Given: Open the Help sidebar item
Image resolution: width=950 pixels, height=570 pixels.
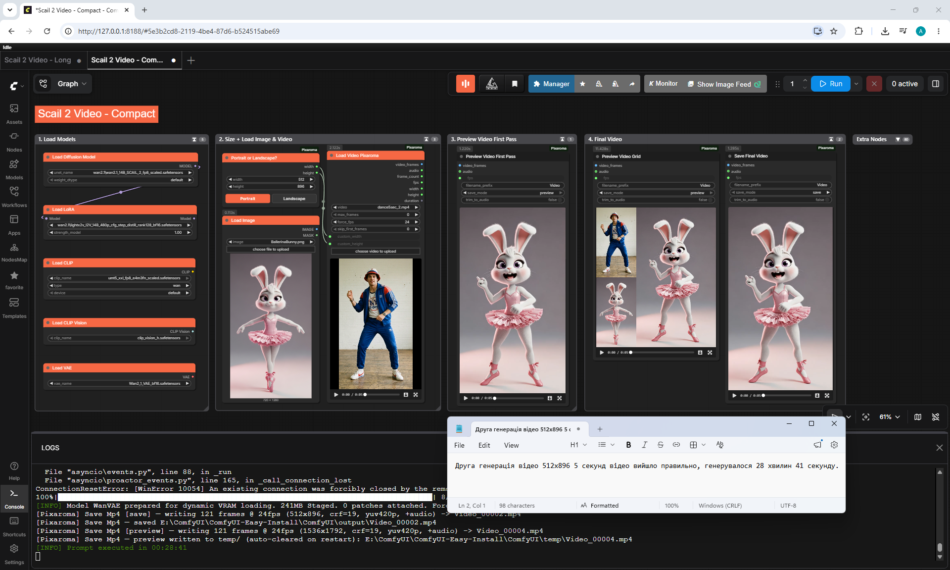Looking at the screenshot, I should pos(14,471).
